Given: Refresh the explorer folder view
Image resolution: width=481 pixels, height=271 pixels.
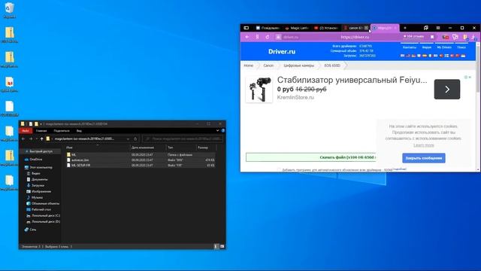Looking at the screenshot, I should (x=135, y=139).
